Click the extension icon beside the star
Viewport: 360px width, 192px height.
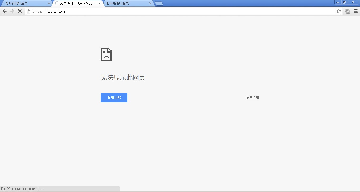point(347,11)
